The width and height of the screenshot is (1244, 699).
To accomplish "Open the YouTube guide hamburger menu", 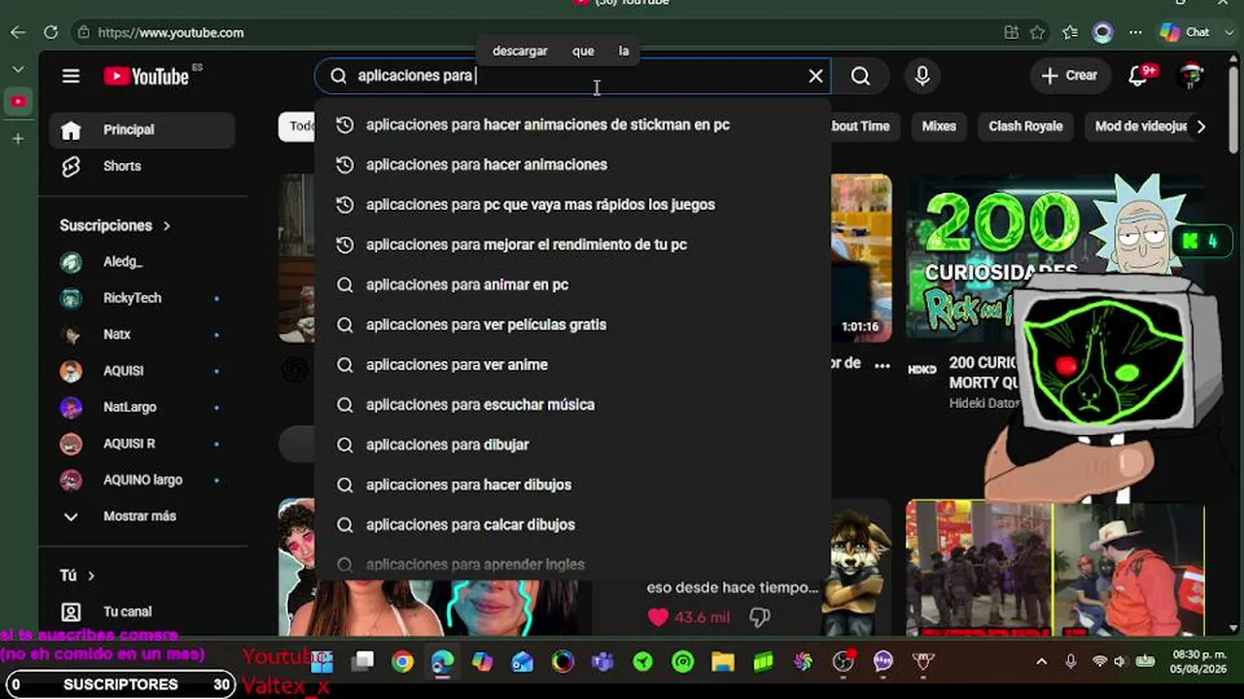I will [71, 76].
